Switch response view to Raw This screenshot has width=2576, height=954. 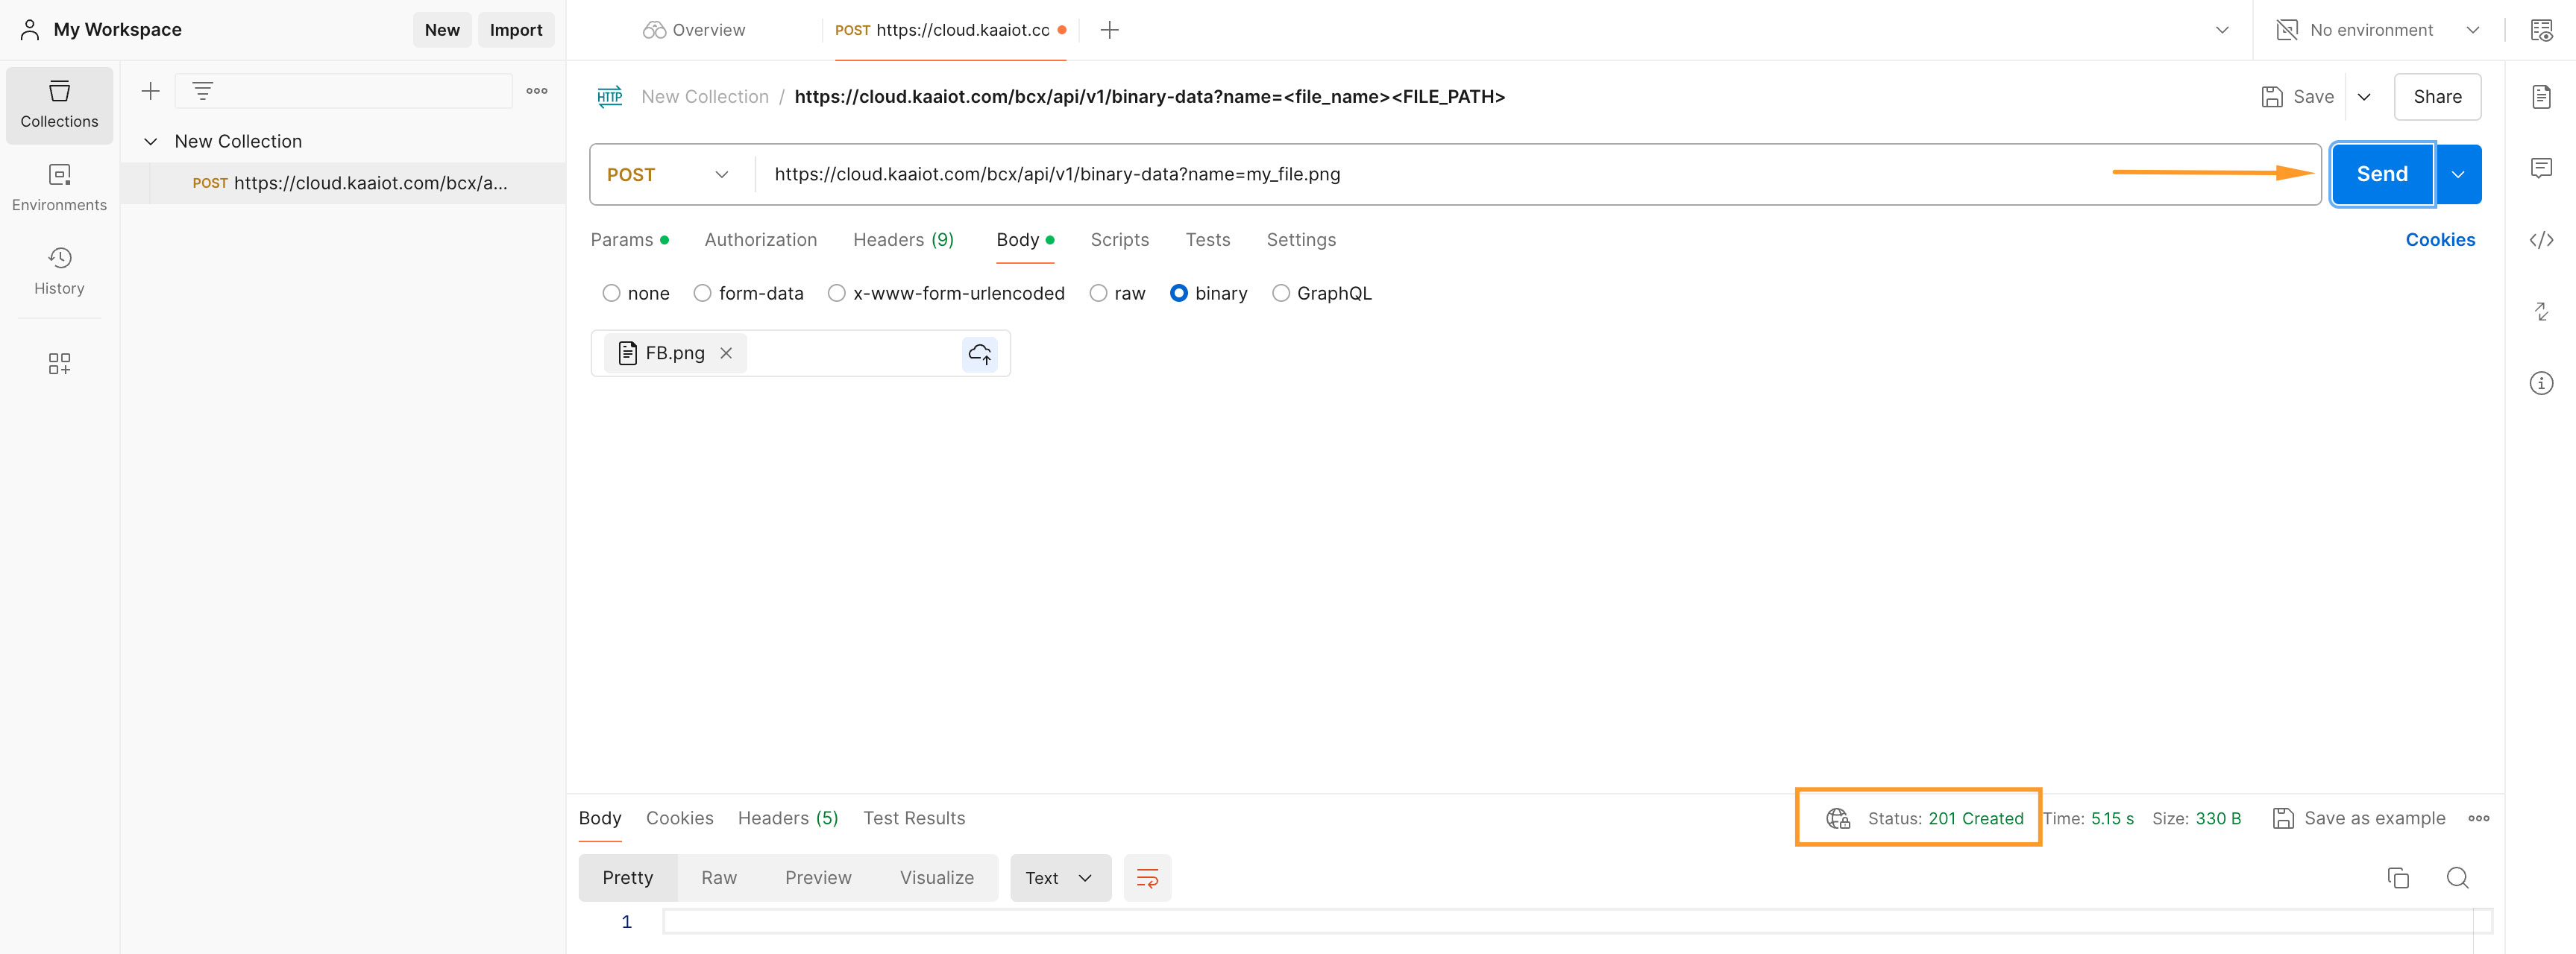(718, 878)
